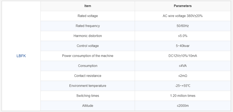Click the ≤2mΩ value cell

pos(183,76)
